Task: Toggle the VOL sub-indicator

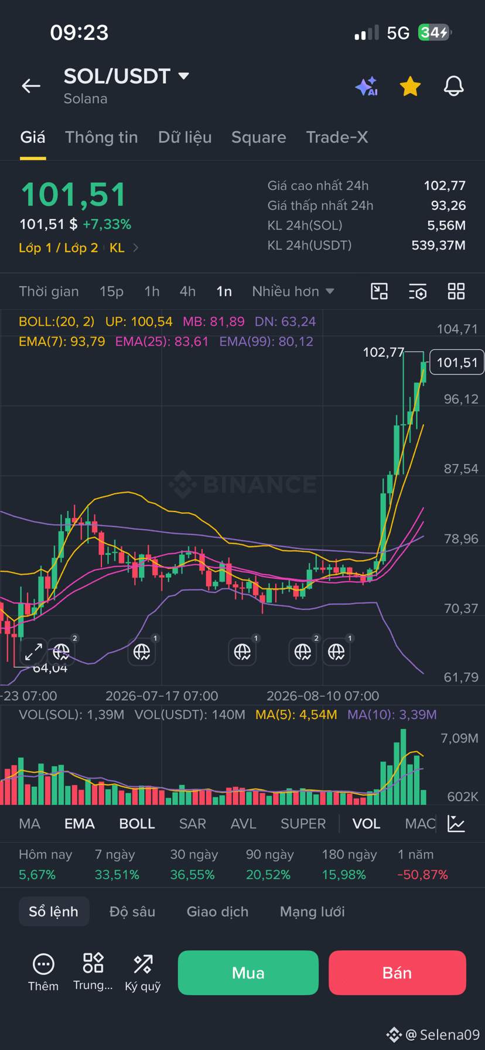Action: coord(366,824)
